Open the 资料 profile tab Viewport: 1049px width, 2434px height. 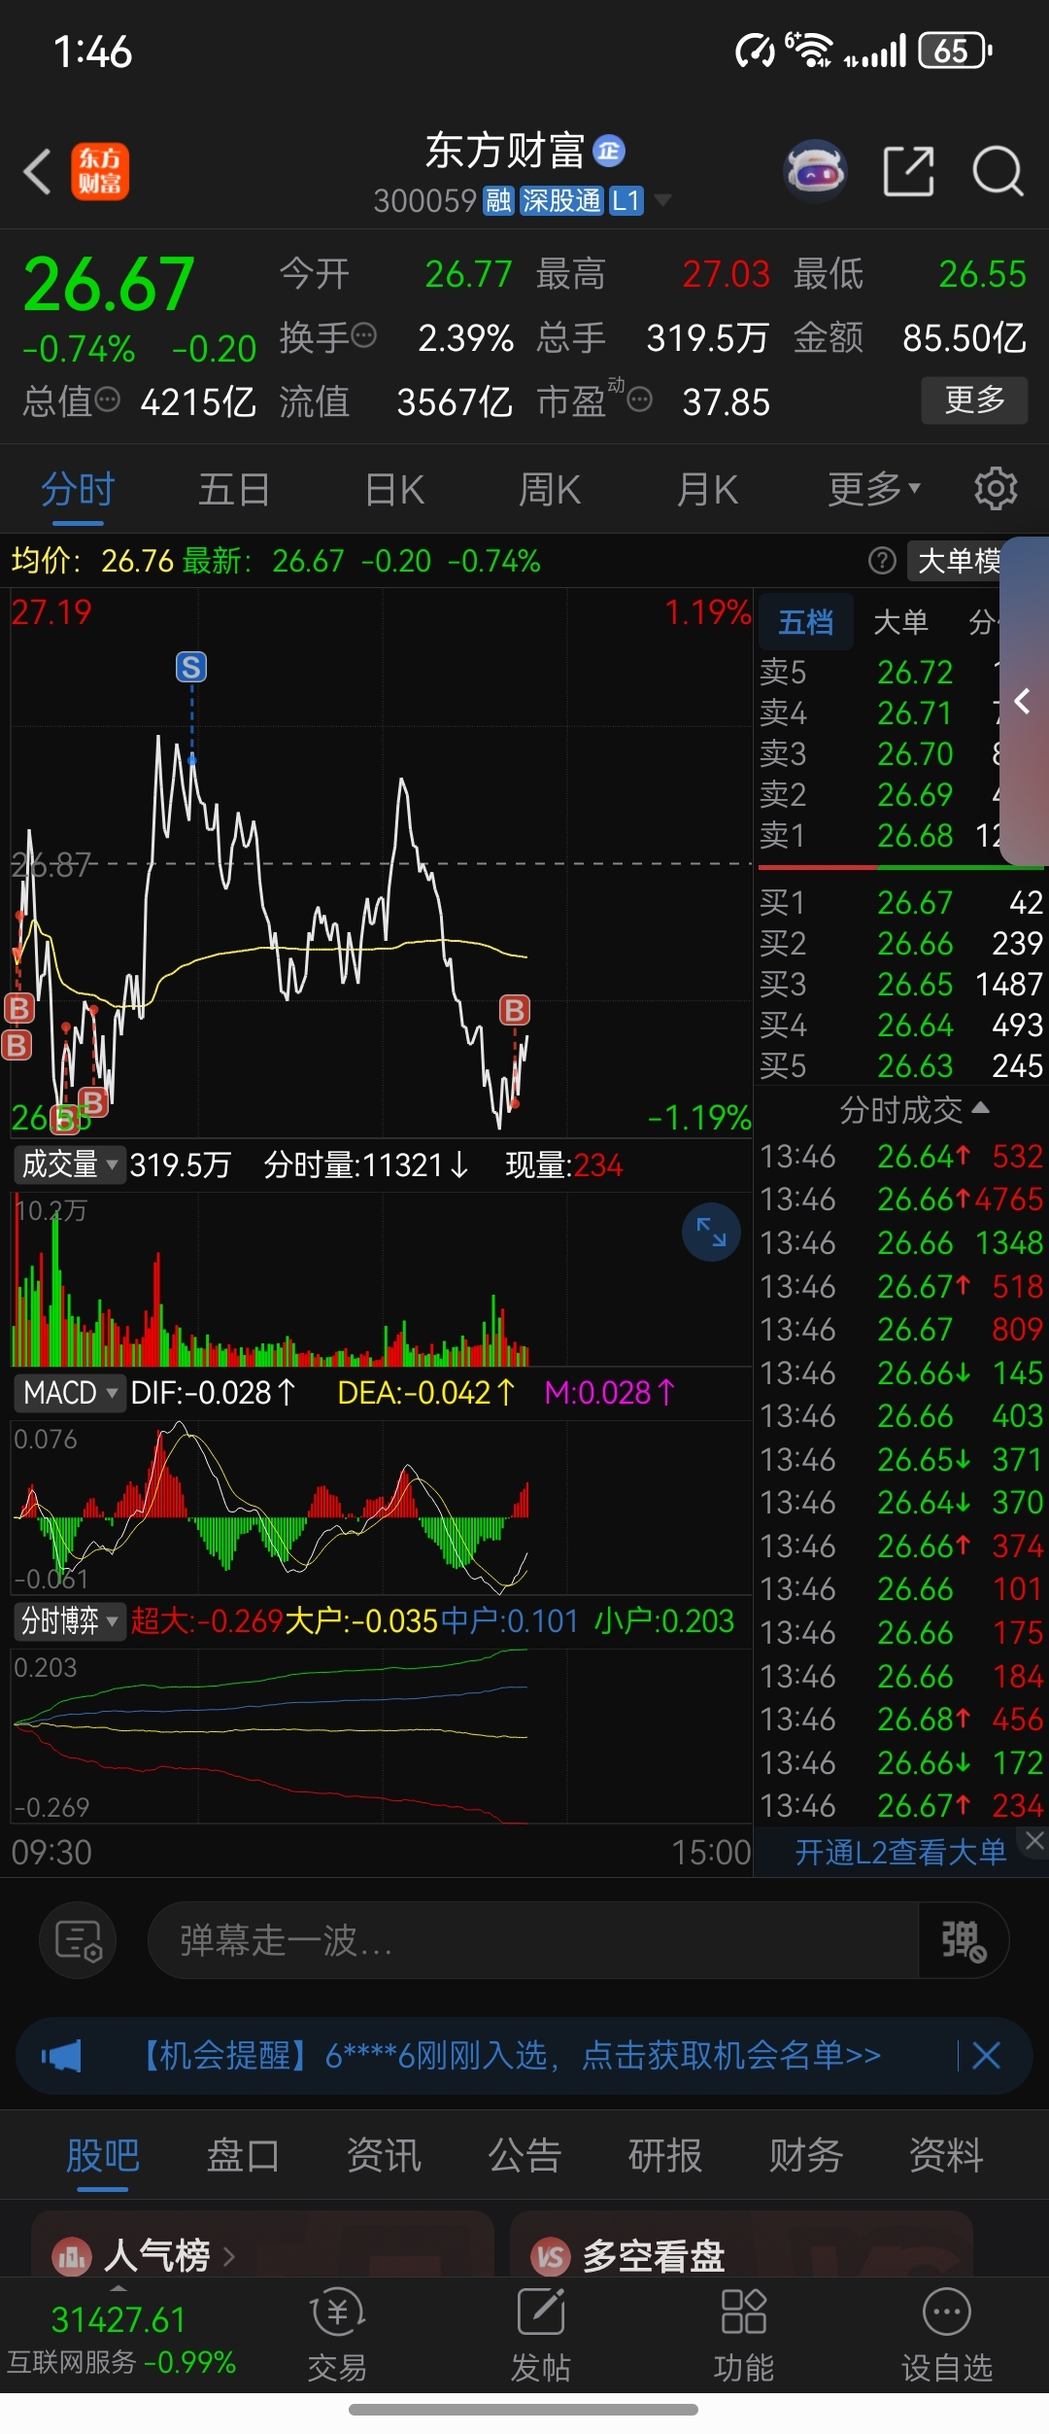946,2156
